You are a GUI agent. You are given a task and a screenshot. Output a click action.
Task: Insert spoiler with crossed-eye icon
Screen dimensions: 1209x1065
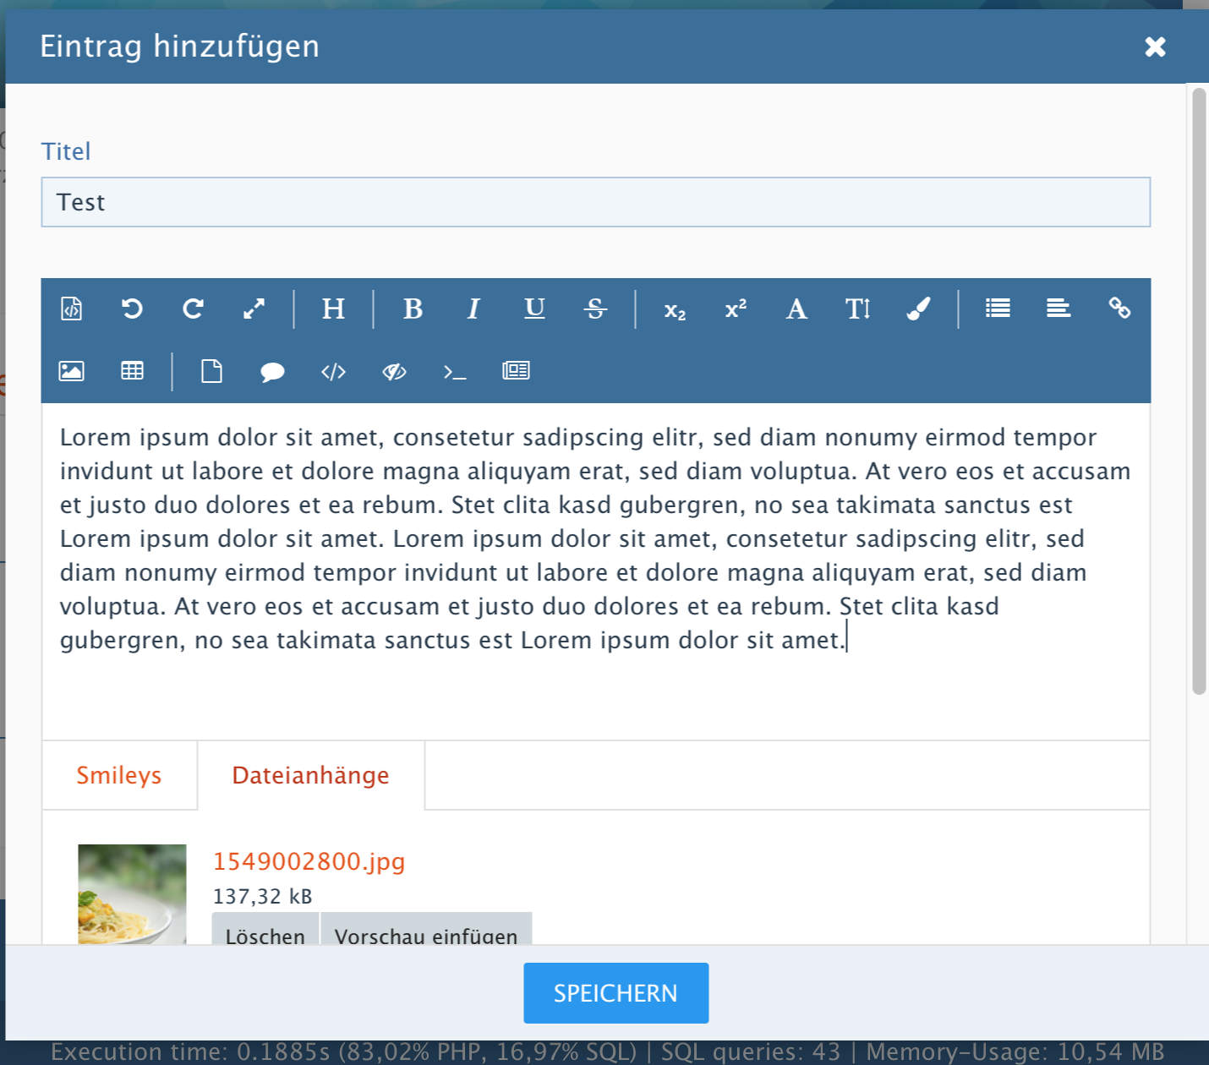[x=394, y=371]
